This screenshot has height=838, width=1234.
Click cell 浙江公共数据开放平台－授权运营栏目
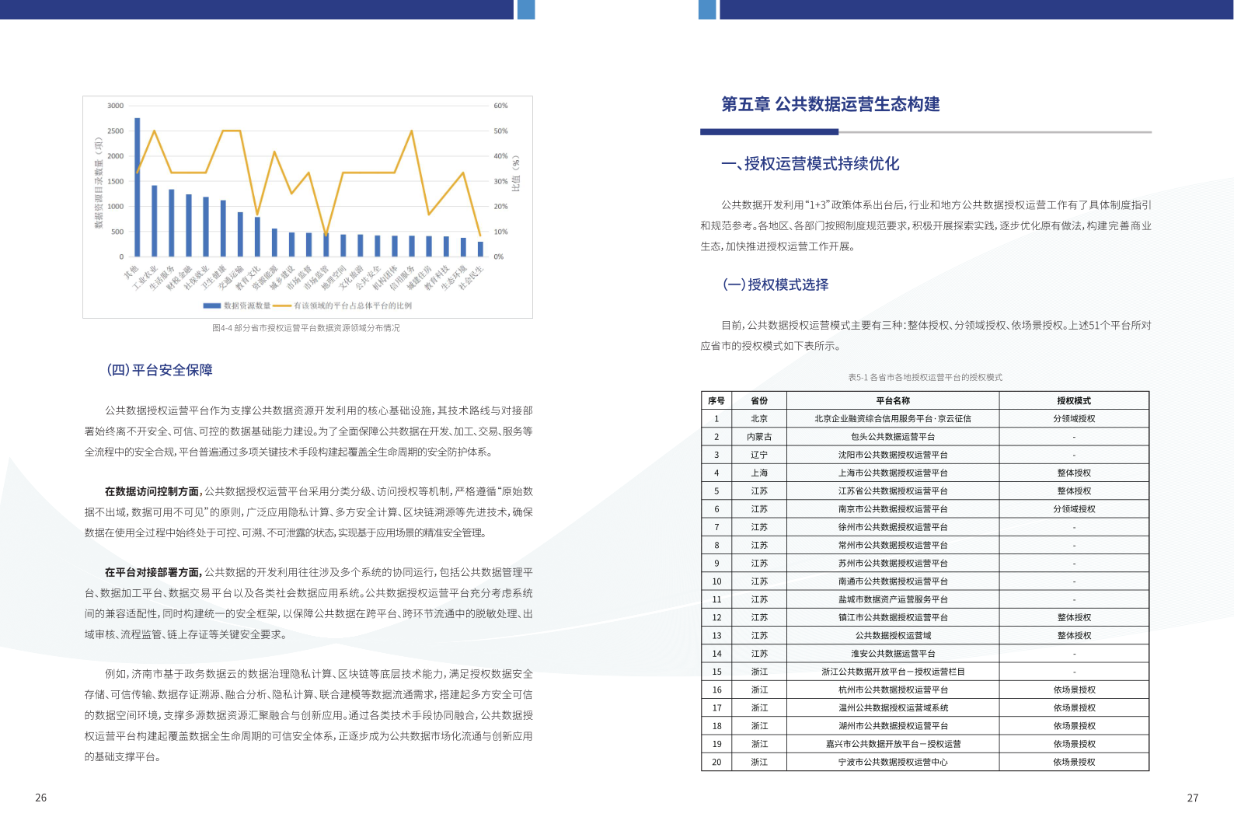tap(893, 672)
